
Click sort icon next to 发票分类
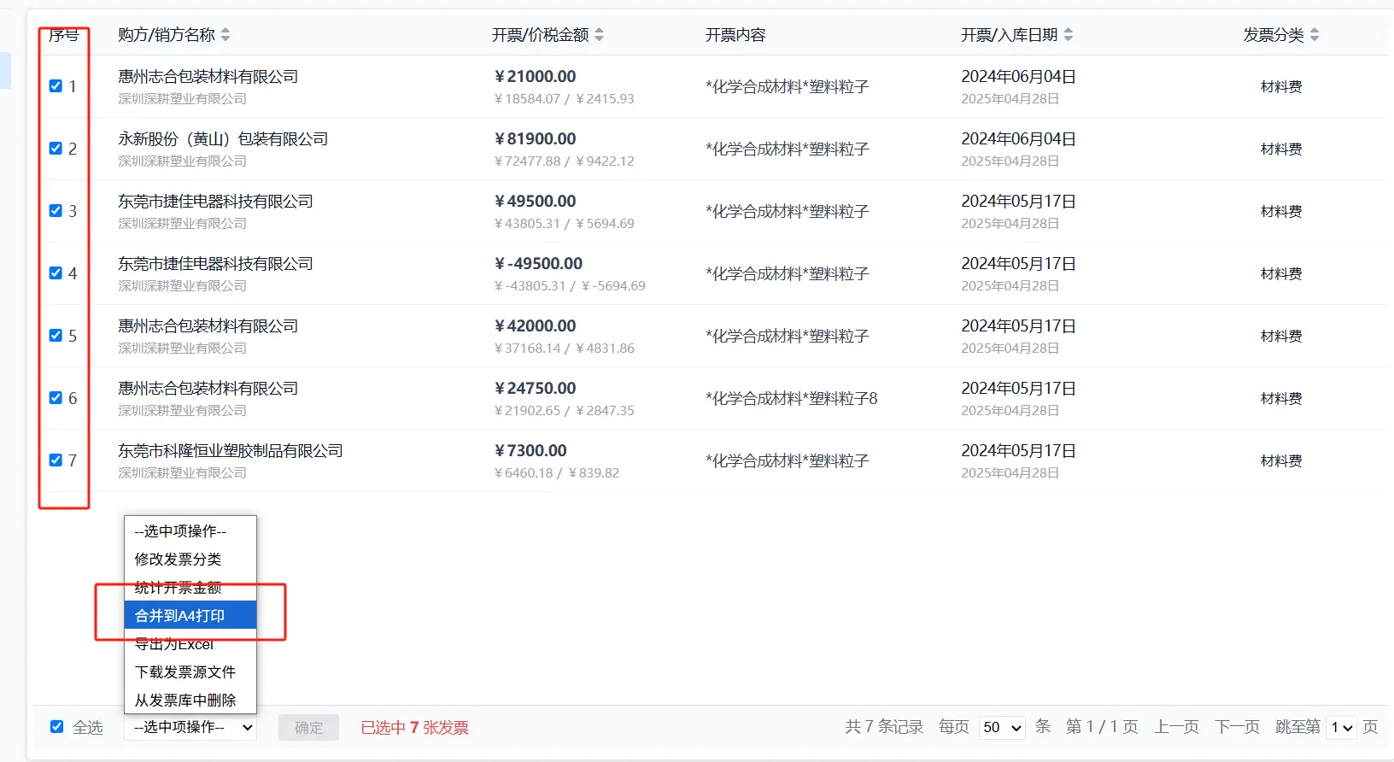[1314, 35]
